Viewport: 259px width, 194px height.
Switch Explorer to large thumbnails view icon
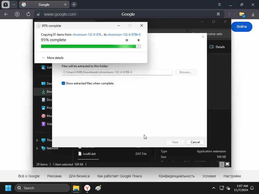(227, 164)
